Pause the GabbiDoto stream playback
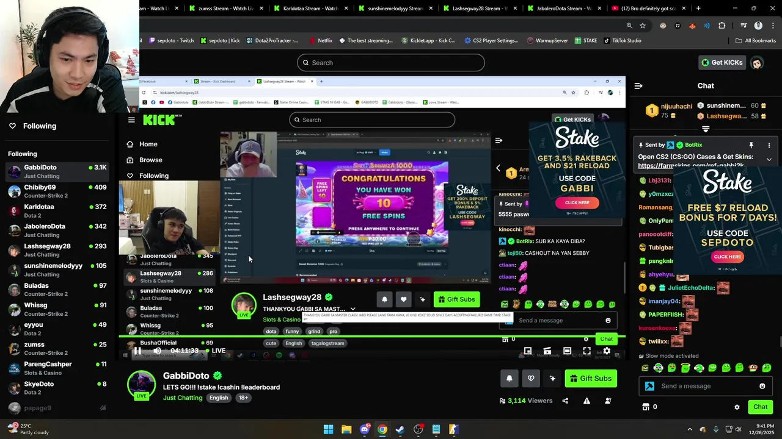This screenshot has height=439, width=782. click(137, 351)
